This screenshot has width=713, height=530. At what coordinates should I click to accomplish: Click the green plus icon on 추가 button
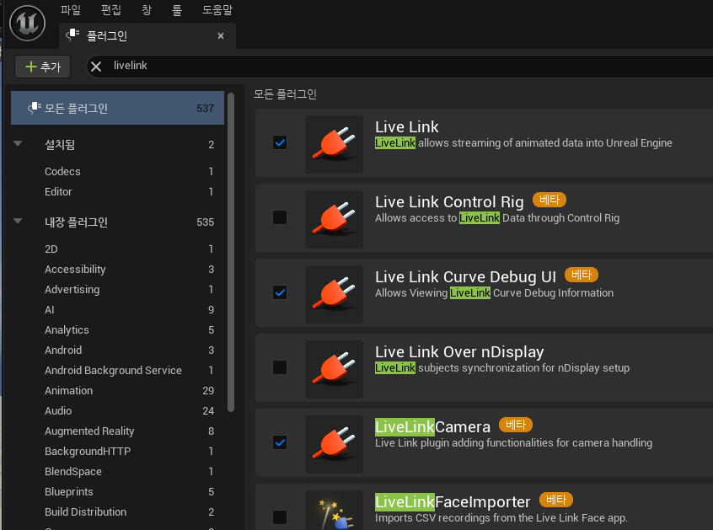pos(30,67)
